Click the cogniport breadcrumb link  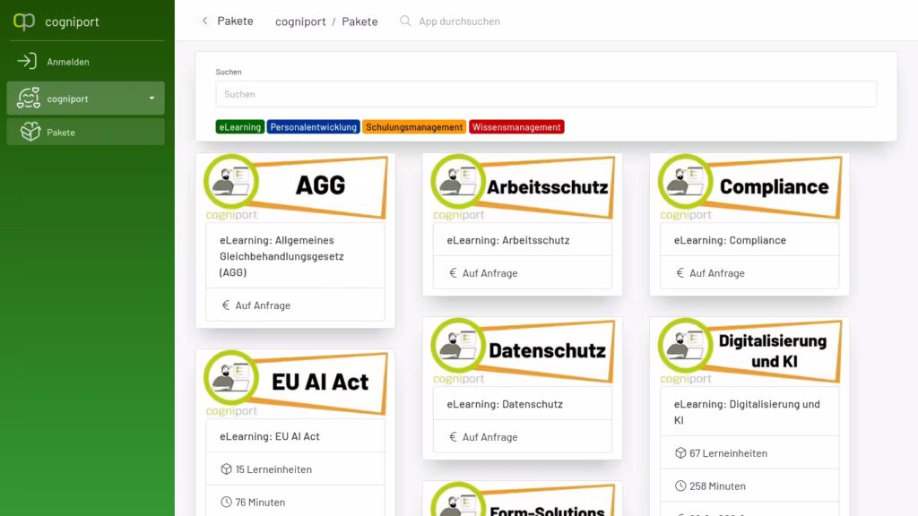(300, 21)
